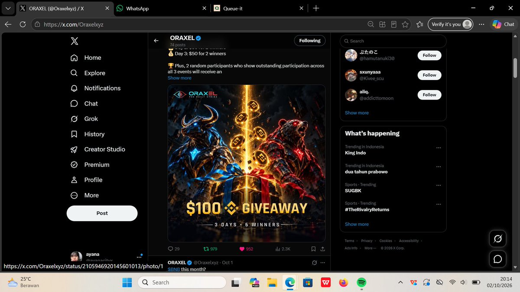Click the Post button
This screenshot has width=520, height=292.
click(102, 213)
